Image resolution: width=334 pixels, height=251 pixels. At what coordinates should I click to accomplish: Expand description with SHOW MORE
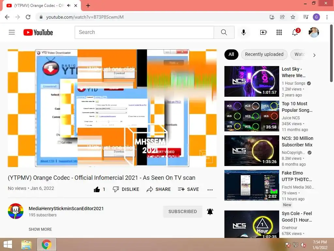[40, 229]
